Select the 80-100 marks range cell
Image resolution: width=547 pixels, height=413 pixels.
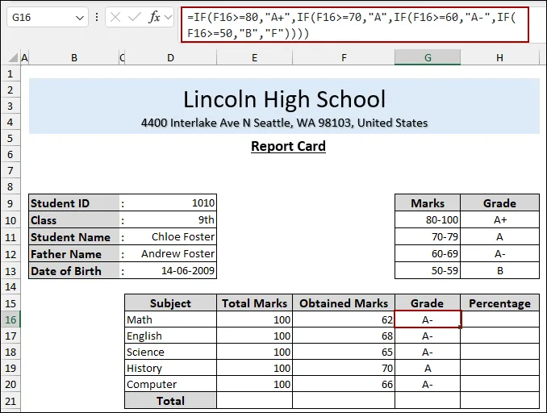tap(428, 219)
